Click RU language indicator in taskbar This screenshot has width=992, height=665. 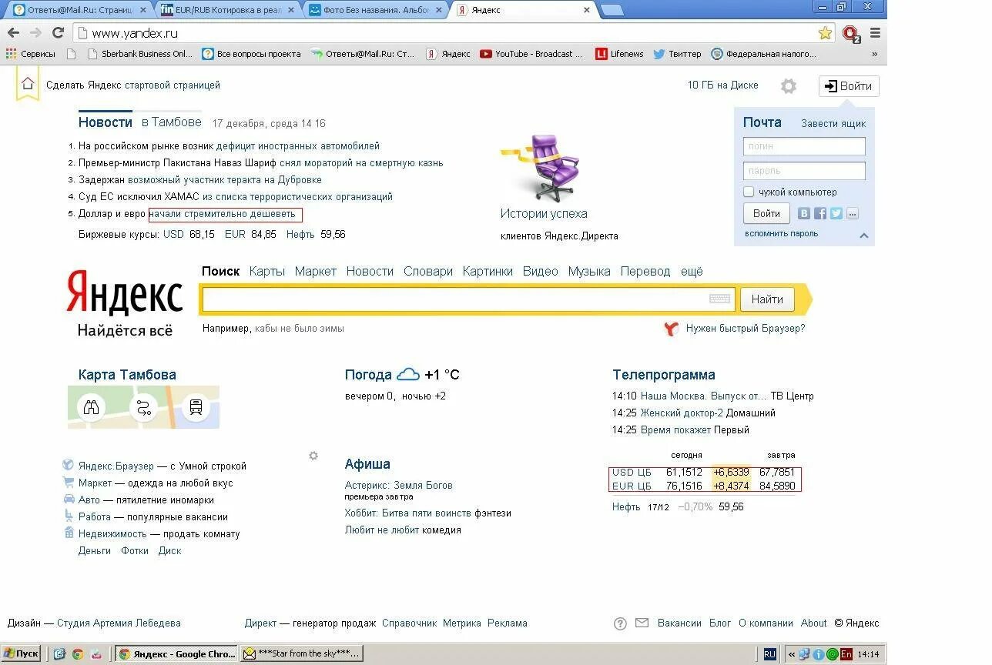pyautogui.click(x=769, y=654)
